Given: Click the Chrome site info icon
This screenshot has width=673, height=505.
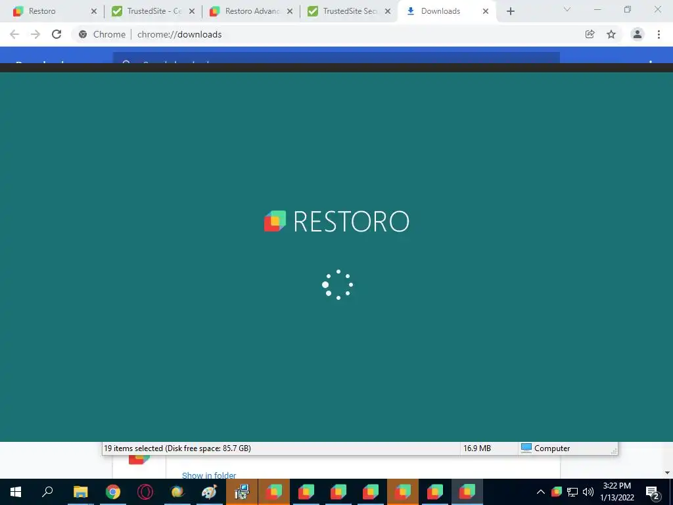Looking at the screenshot, I should coord(83,34).
